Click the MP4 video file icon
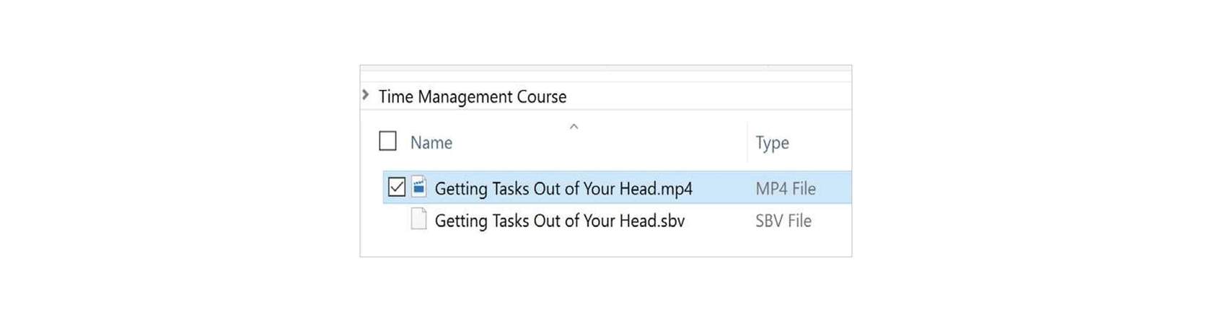The height and width of the screenshot is (322, 1212). tap(419, 187)
